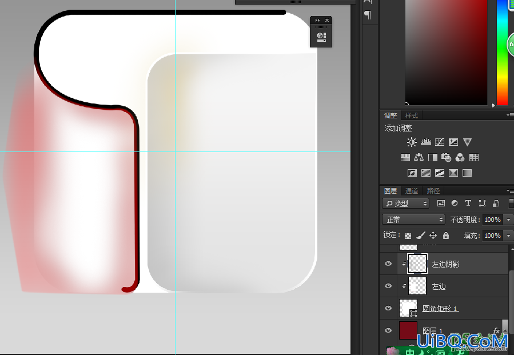Add a Channel Mixer adjustment
514x355 pixels.
point(460,158)
